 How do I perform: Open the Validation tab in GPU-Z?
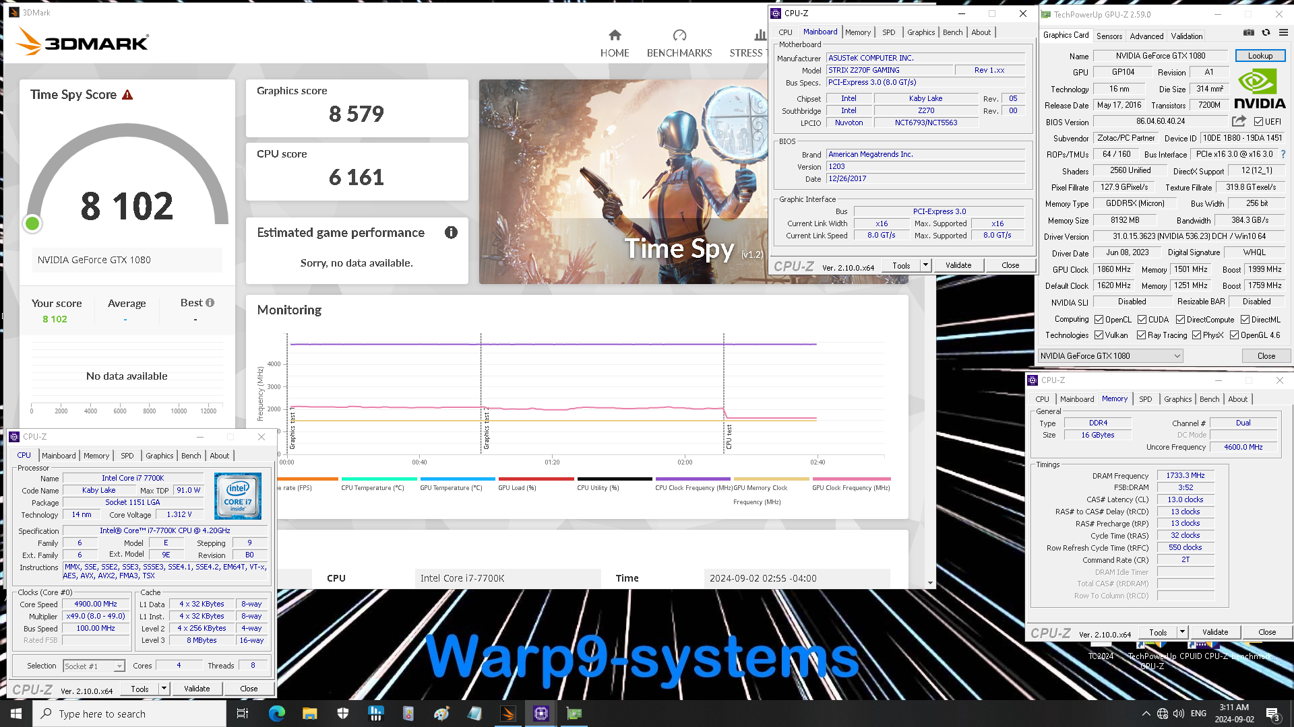[x=1186, y=36]
